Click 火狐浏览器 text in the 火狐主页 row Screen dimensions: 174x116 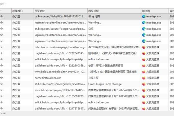(x=153, y=78)
